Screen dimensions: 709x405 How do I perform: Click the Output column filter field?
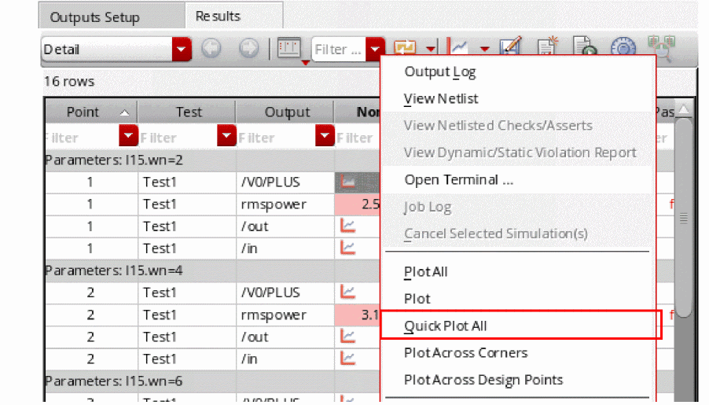click(276, 137)
